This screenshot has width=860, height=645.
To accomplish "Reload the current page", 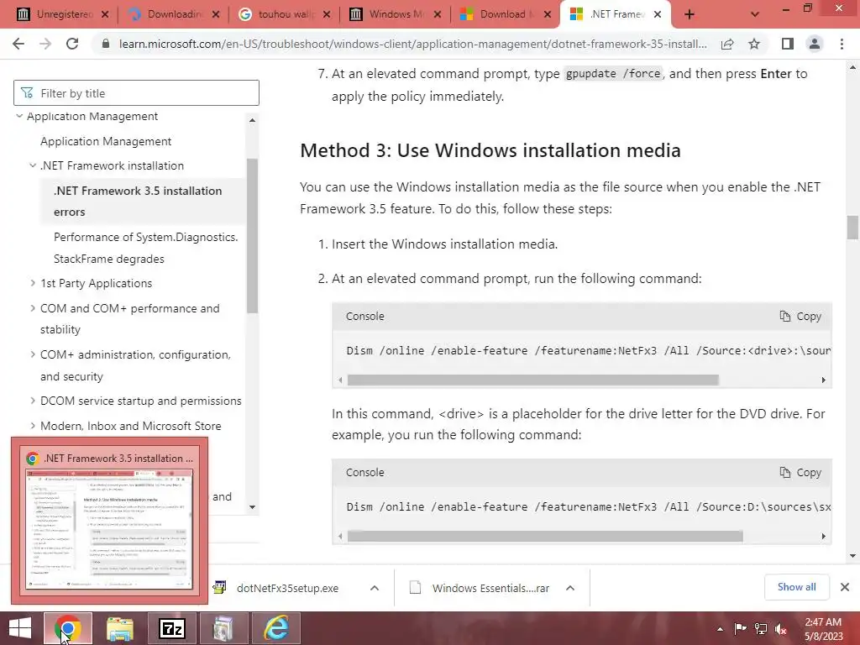I will click(x=72, y=44).
